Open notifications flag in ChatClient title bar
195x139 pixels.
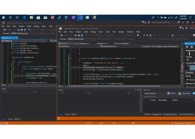tap(182, 28)
